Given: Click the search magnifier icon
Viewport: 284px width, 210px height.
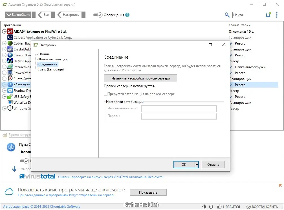Looking at the screenshot, I should point(227,15).
